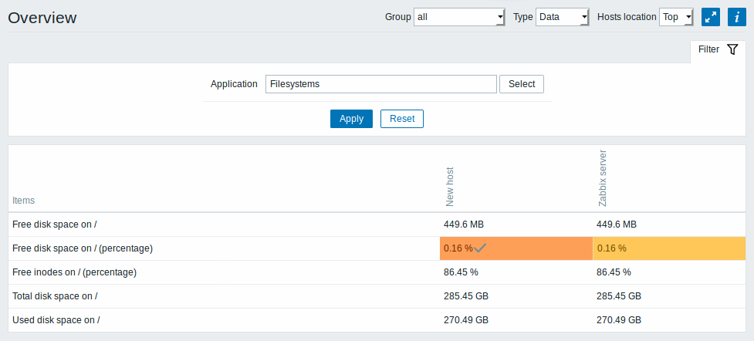754x341 pixels.
Task: Open the Hosts location dropdown
Action: pos(676,17)
